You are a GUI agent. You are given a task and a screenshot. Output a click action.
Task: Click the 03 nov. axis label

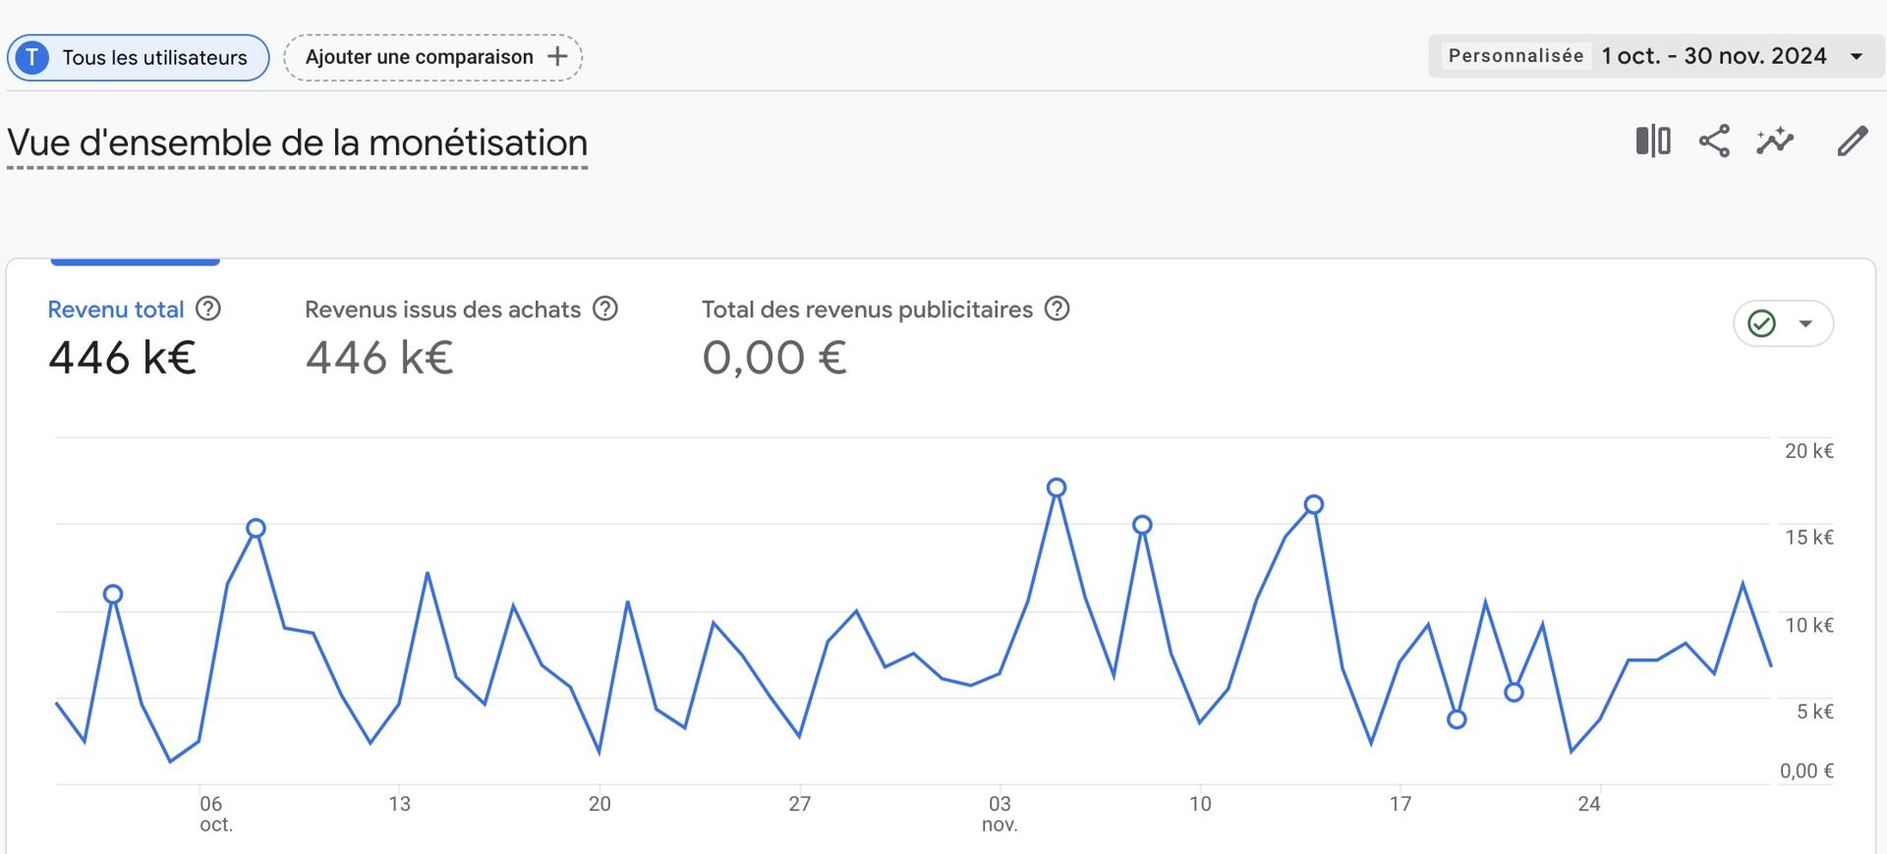(x=1000, y=814)
